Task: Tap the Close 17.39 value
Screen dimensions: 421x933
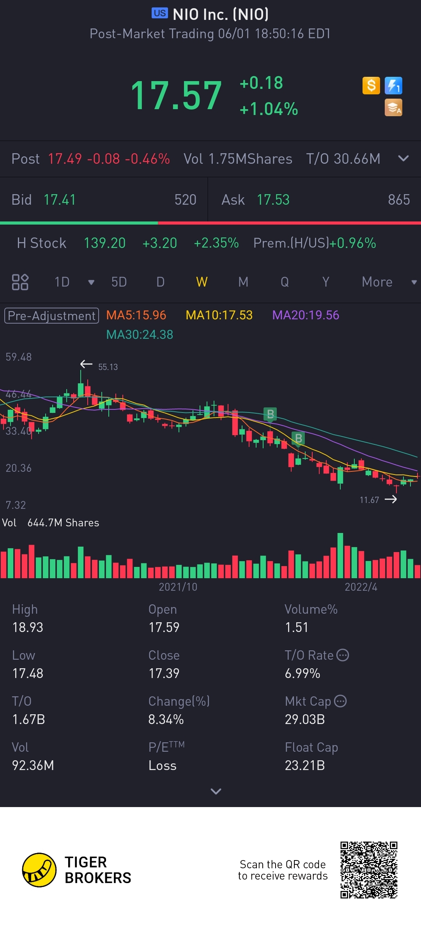Action: pyautogui.click(x=164, y=673)
